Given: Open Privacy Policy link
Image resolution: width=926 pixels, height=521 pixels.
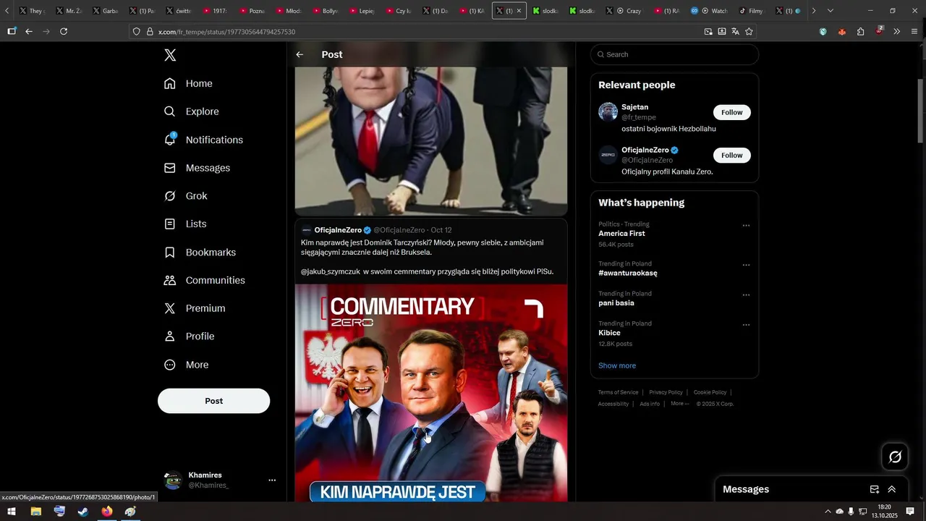Looking at the screenshot, I should (x=666, y=392).
